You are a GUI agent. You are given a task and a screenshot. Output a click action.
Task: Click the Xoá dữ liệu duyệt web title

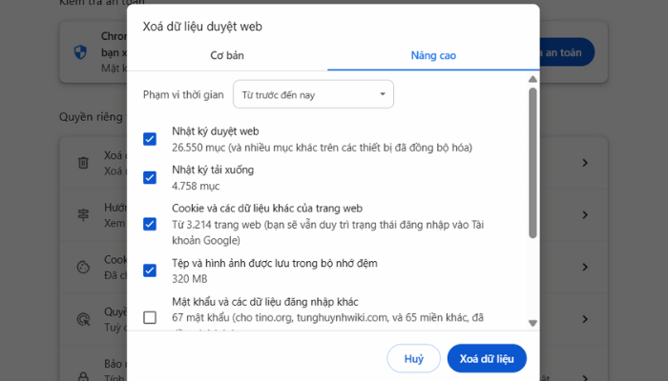[202, 27]
